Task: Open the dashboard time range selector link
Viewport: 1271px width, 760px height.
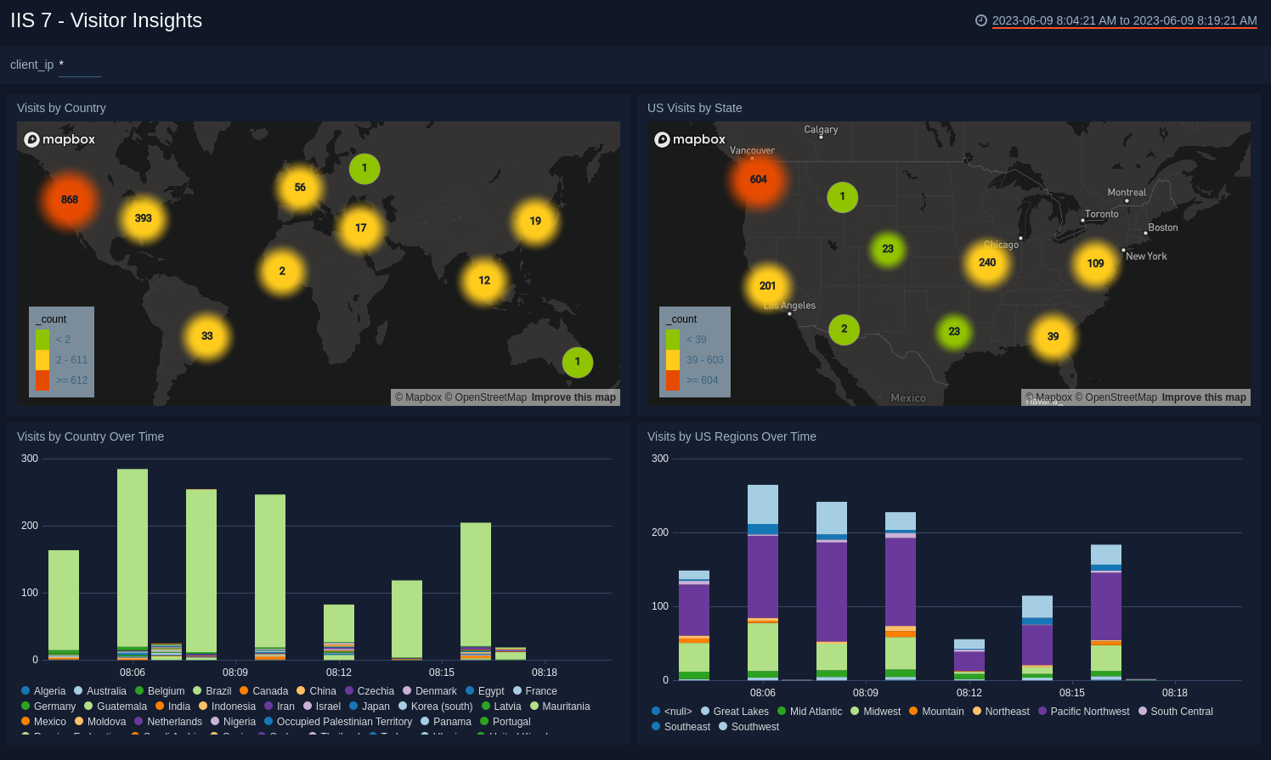Action: [1123, 20]
